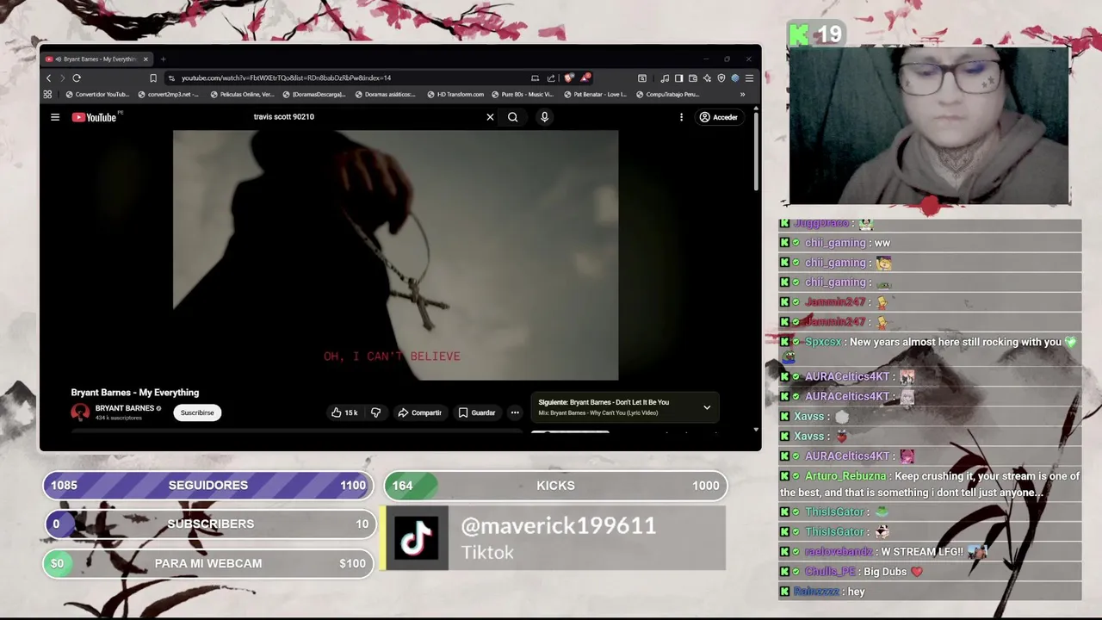Open the CompuTrabajo Peru bookmark
Image resolution: width=1102 pixels, height=620 pixels.
(667, 95)
